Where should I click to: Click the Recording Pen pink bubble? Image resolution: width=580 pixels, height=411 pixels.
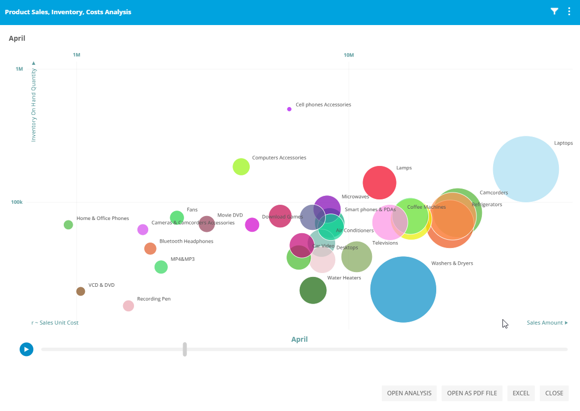coord(128,306)
